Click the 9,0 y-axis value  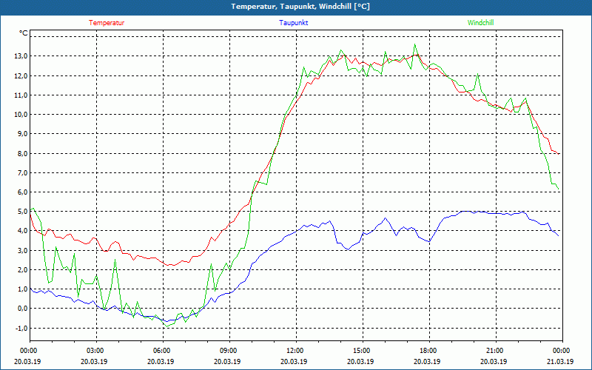23,134
